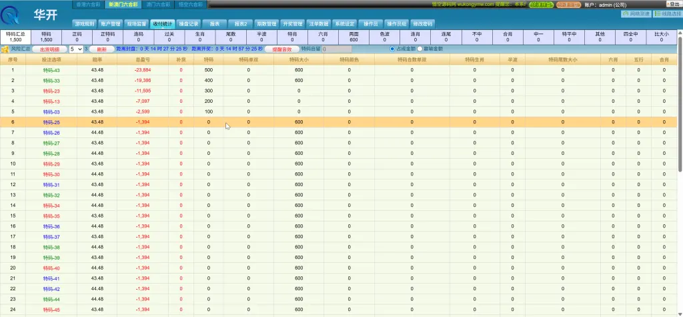Click the 特码自留 input field
This screenshot has width=683, height=317.
336,49
